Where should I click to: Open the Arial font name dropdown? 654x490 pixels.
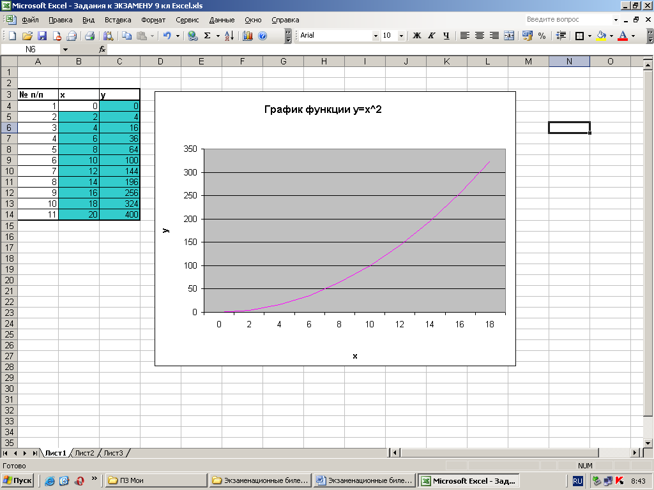coord(376,36)
